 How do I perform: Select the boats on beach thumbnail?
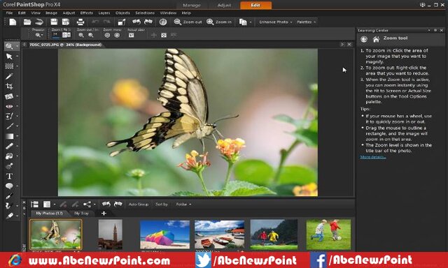[219, 234]
